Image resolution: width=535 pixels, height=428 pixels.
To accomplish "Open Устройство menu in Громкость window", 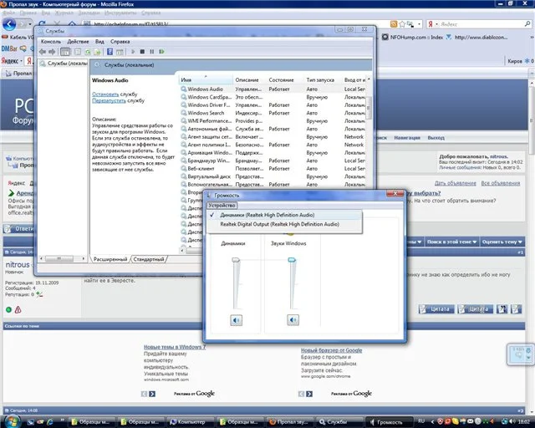I will tap(222, 206).
